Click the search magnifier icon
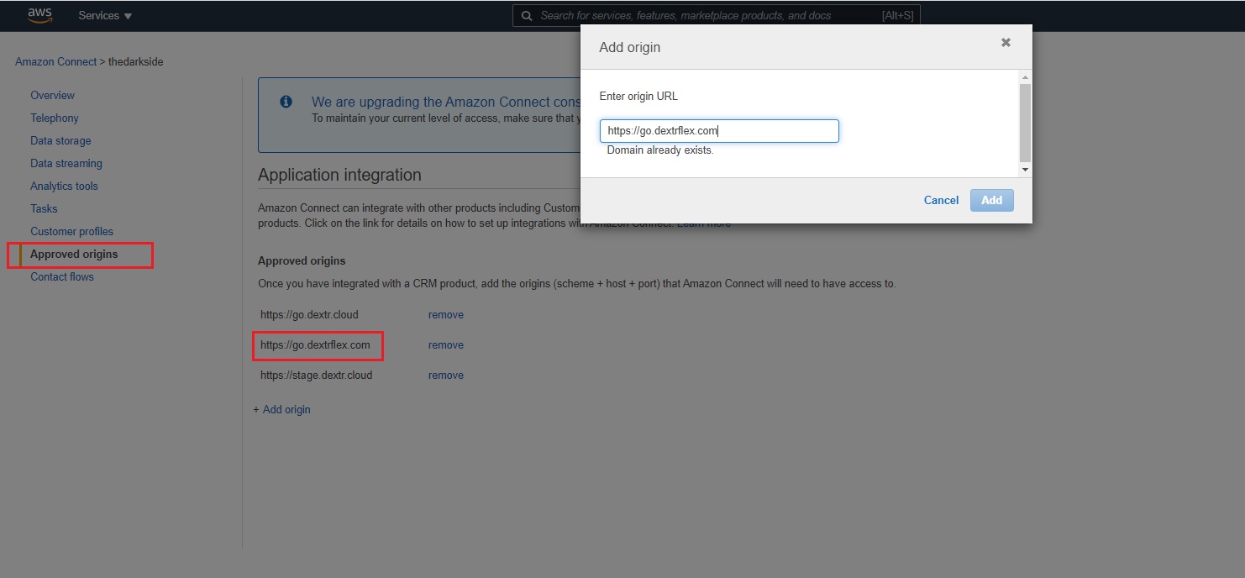 coord(527,16)
